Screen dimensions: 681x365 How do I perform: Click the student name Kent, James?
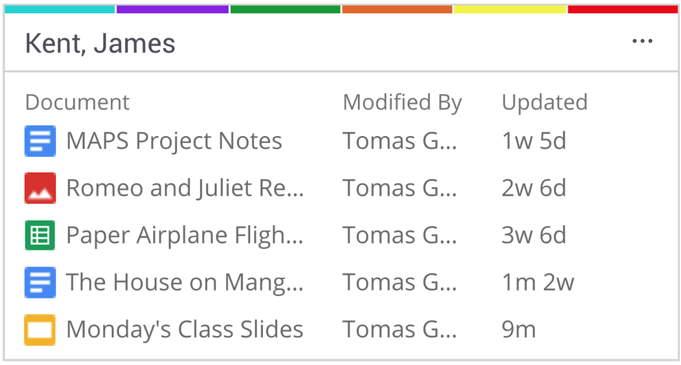[100, 43]
